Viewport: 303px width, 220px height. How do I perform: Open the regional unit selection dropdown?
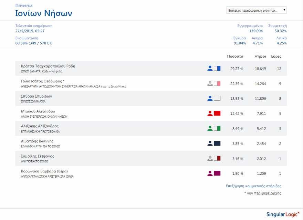coord(256,10)
